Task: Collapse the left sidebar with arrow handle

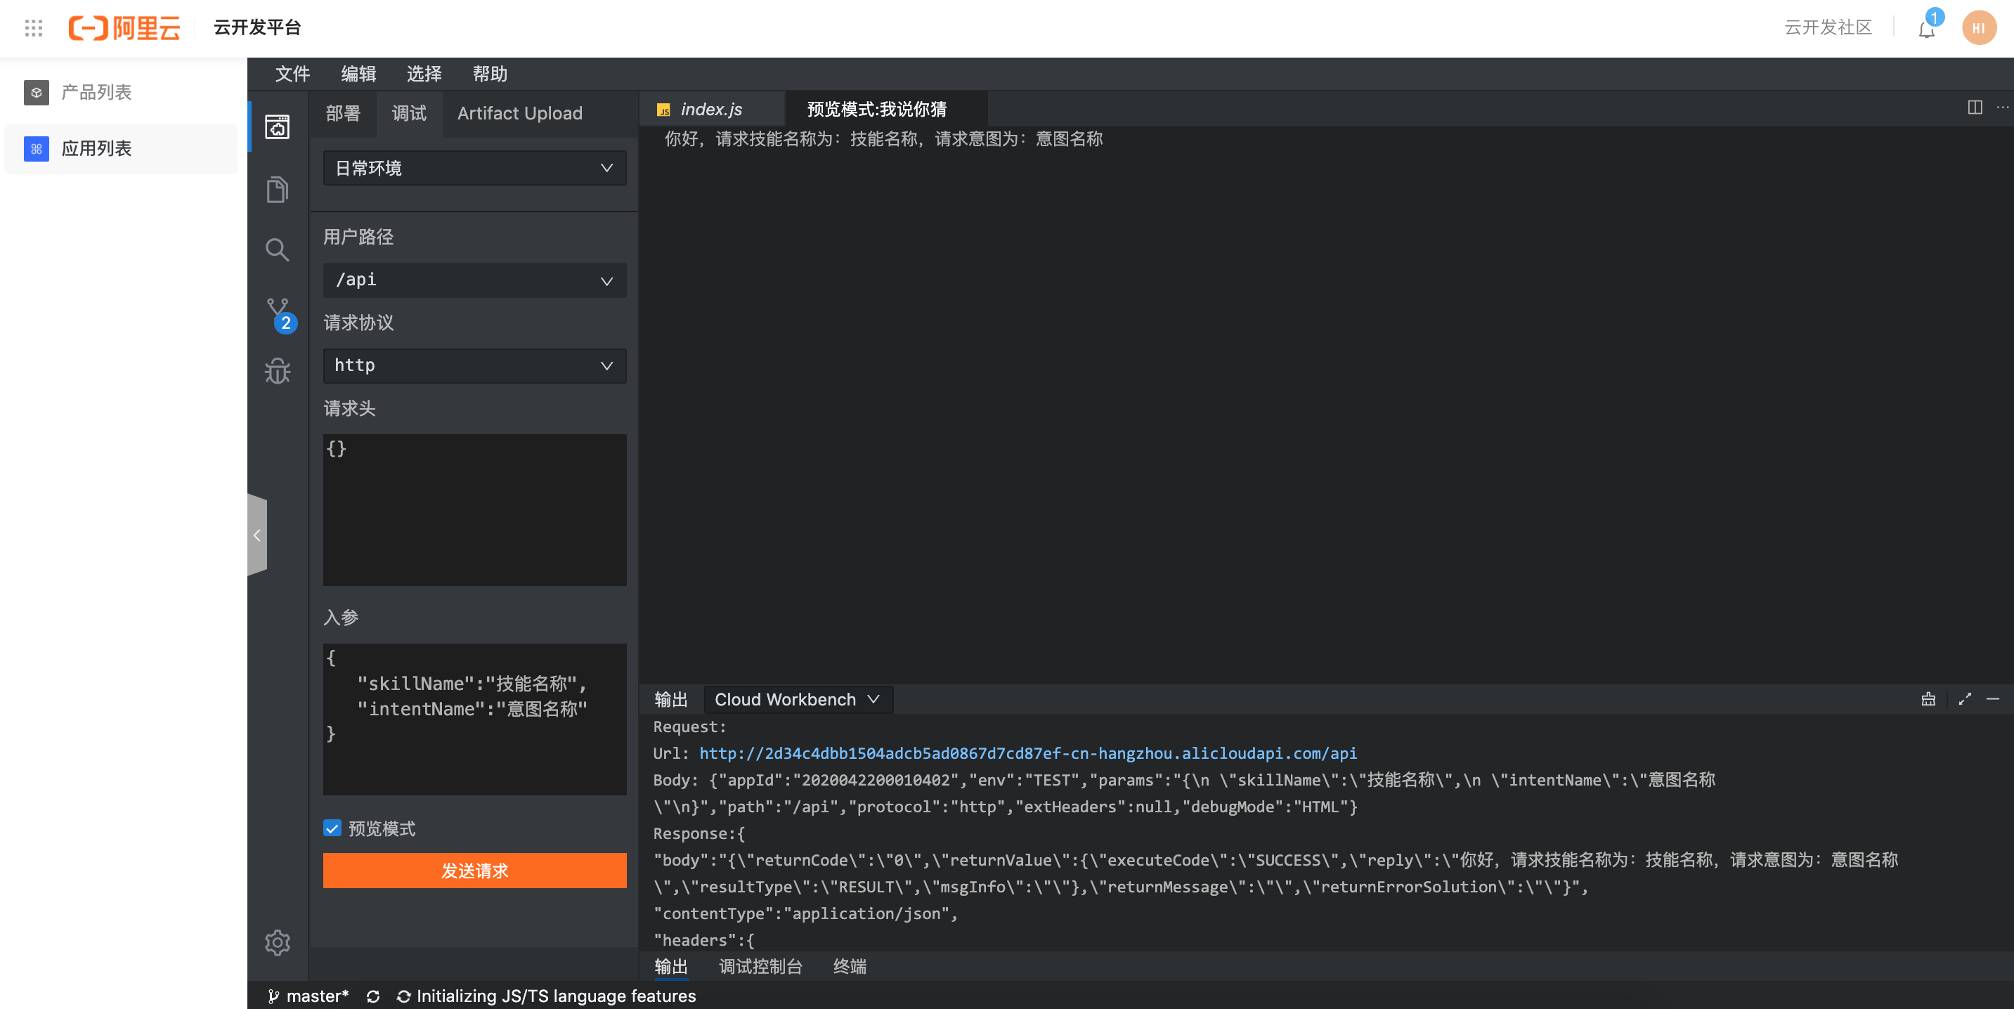Action: click(x=257, y=535)
